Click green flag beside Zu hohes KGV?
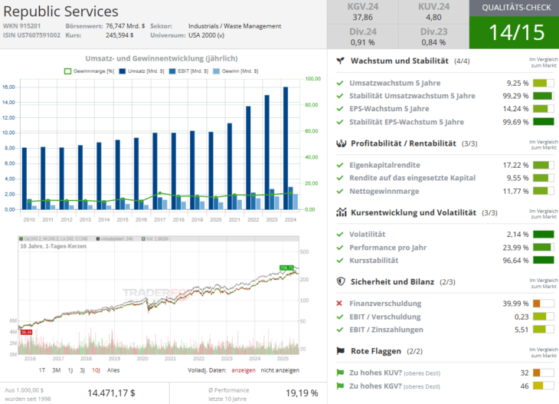This screenshot has width=559, height=404. coord(340,386)
